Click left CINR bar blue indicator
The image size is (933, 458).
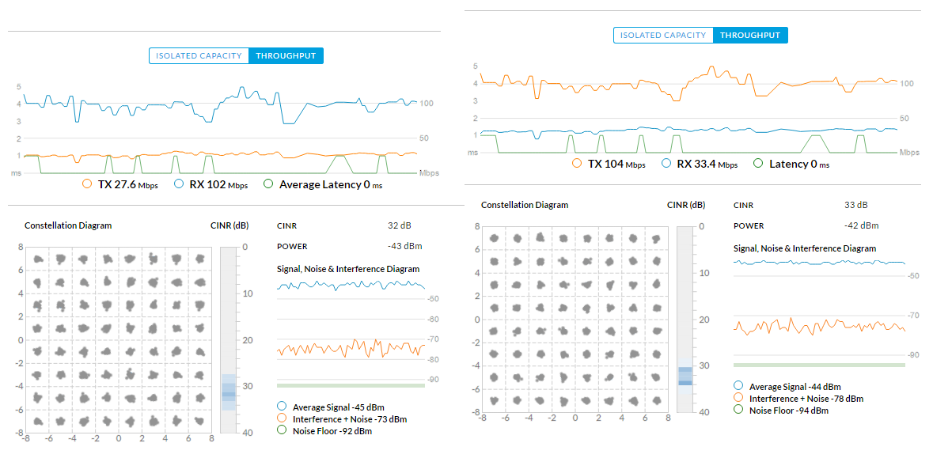(228, 392)
